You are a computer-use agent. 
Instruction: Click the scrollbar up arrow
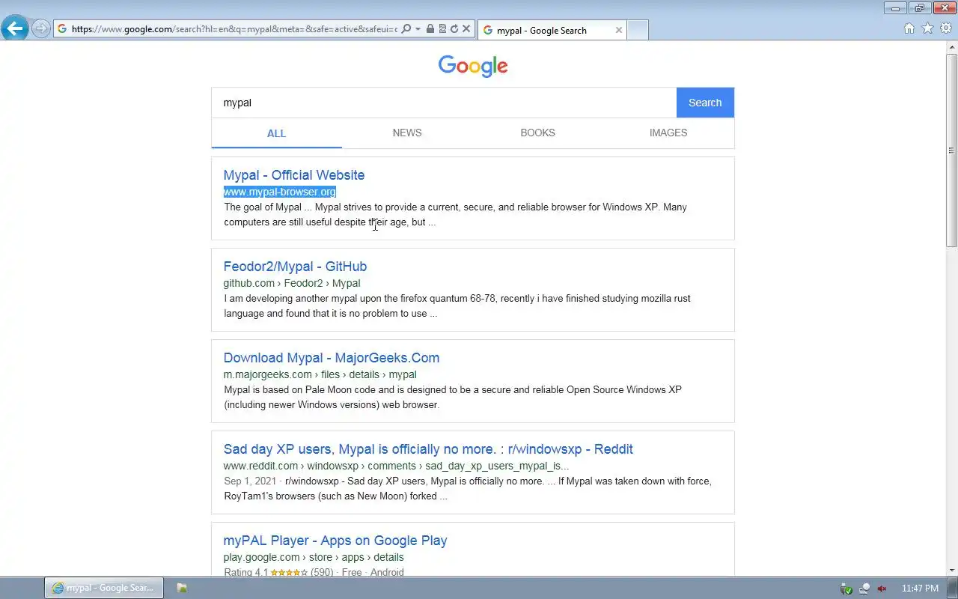tap(951, 47)
